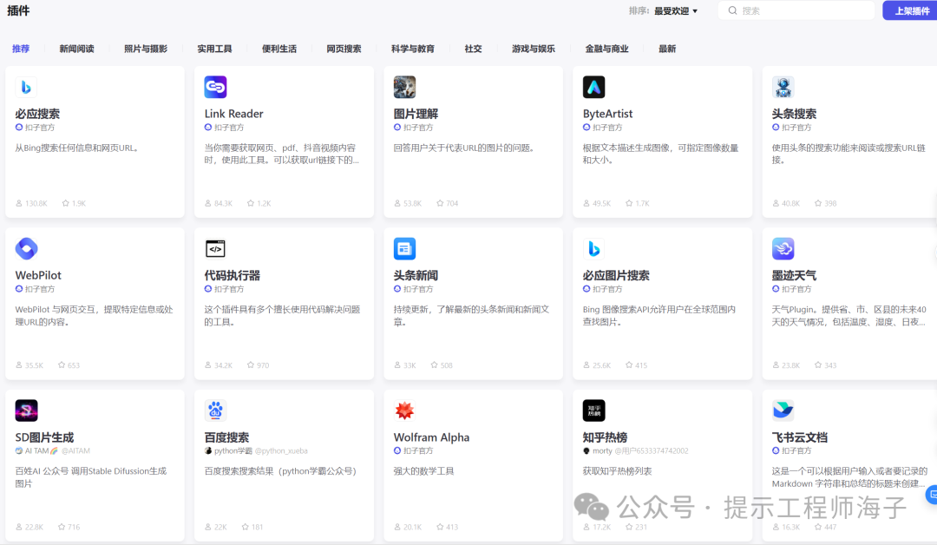Image resolution: width=937 pixels, height=545 pixels.
Task: Click the SD图片生成 plugin icon
Action: click(x=26, y=410)
